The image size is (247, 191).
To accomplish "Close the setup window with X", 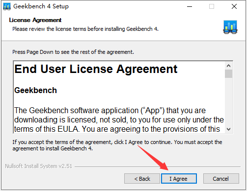I will (x=234, y=6).
